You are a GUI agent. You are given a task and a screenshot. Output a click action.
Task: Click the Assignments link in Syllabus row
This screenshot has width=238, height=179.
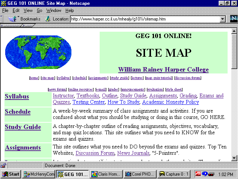coord(163,96)
